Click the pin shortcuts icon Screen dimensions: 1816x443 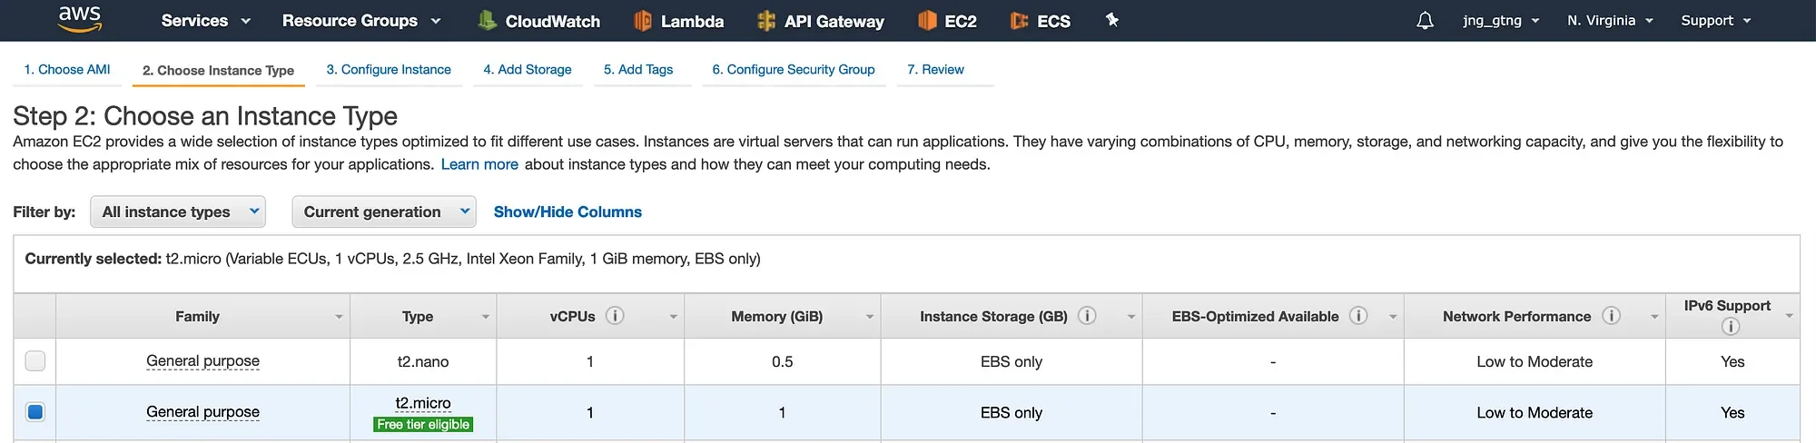coord(1111,20)
